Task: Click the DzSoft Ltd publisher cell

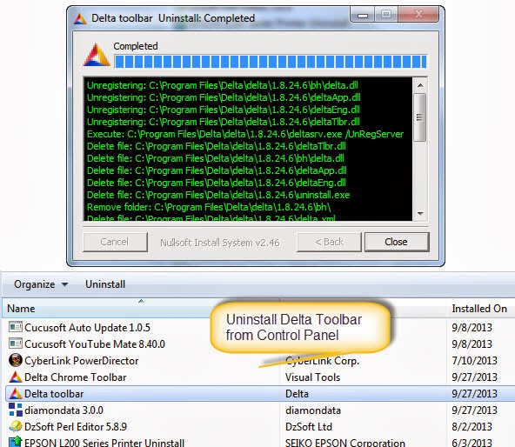Action: [x=309, y=427]
